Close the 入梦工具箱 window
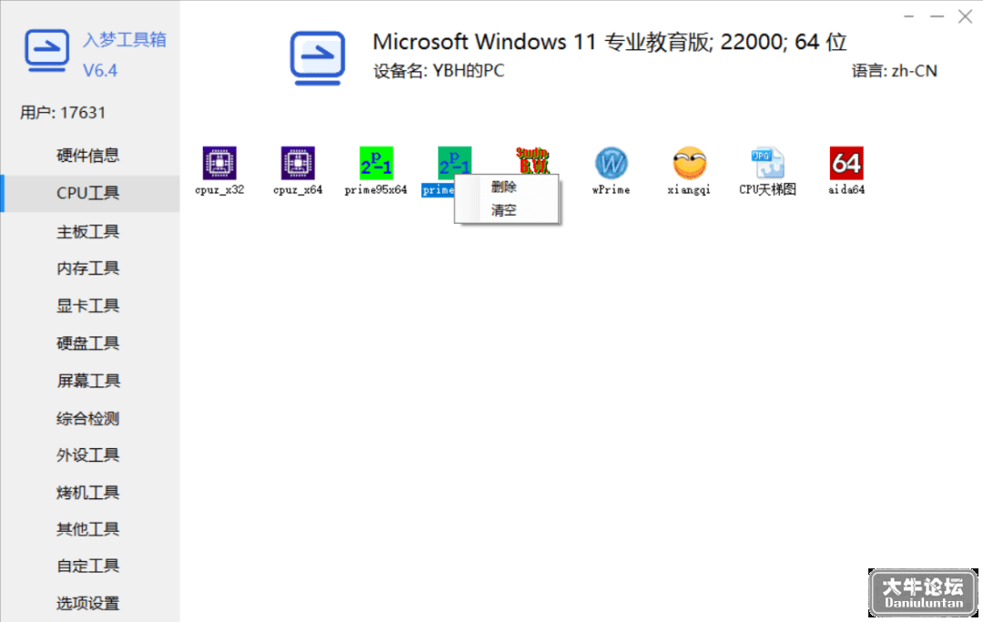Viewport: 983px width, 622px height. click(x=965, y=16)
